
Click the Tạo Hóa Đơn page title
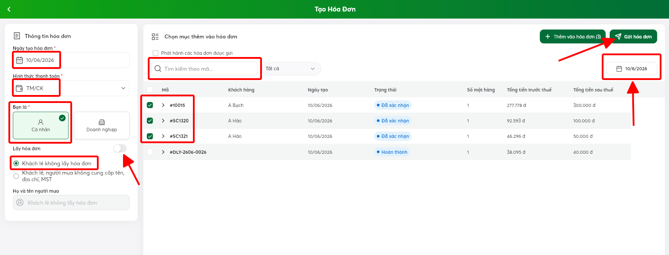335,9
